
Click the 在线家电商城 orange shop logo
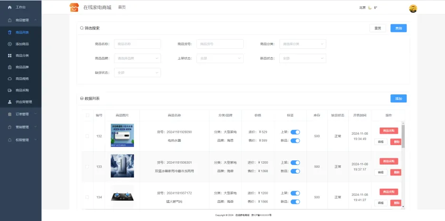[x=74, y=8]
